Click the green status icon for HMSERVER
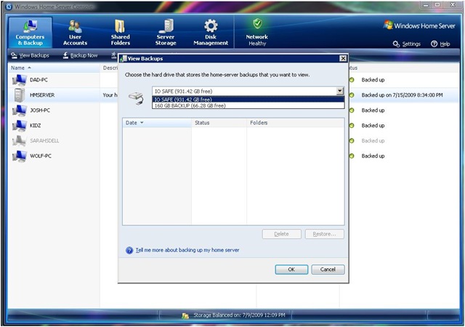 pyautogui.click(x=352, y=95)
